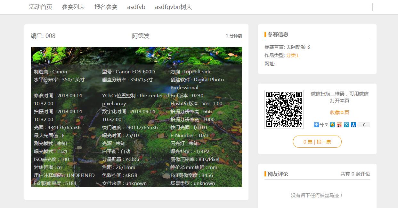Click the 图像压缩率 : Bits/Pixel entry
This screenshot has width=398, height=208.
pos(195,159)
